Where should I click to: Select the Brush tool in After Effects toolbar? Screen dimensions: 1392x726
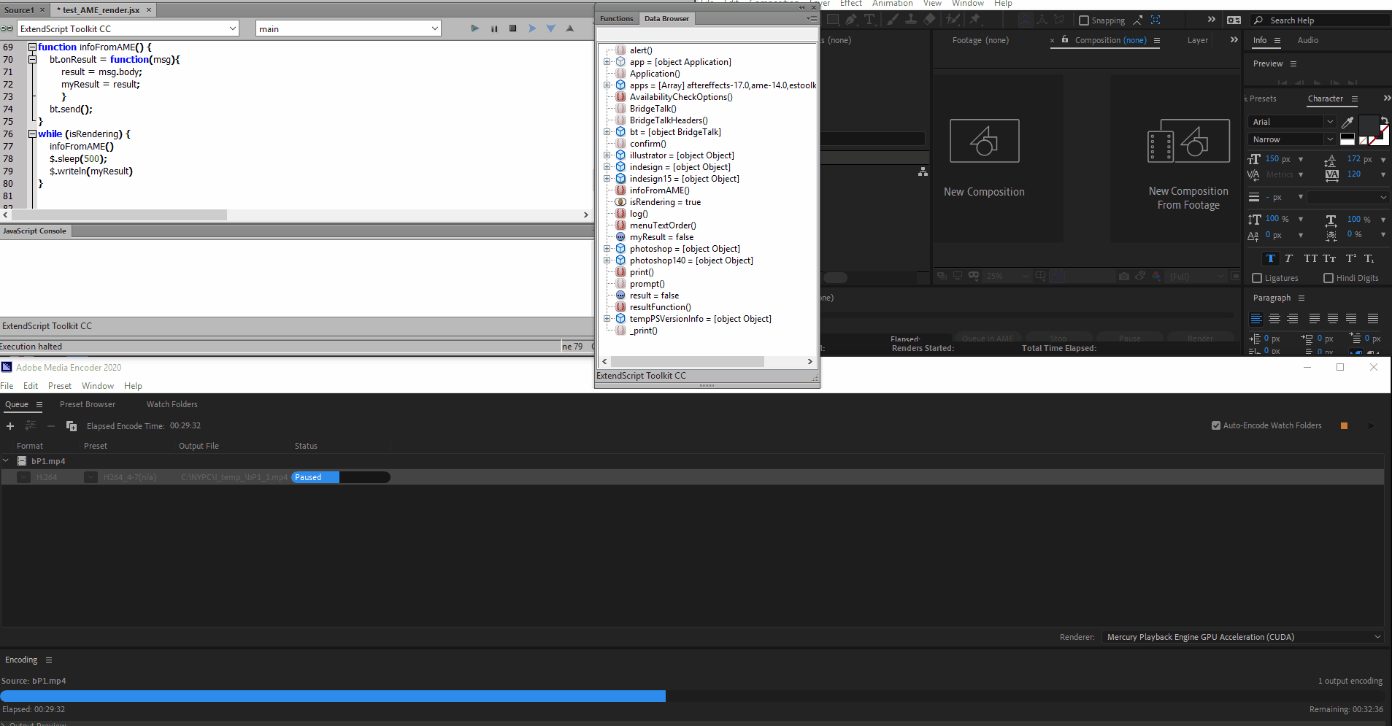pos(892,20)
